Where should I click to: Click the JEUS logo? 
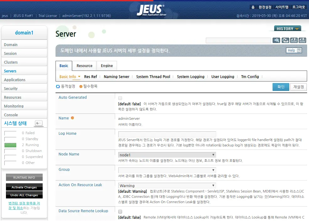(x=151, y=10)
